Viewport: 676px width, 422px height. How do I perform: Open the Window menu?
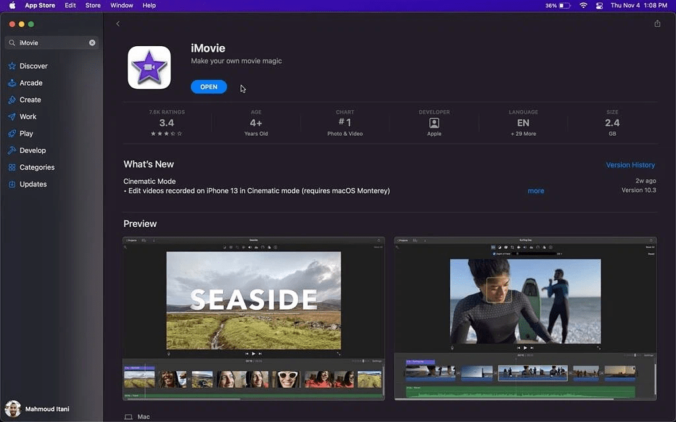point(121,5)
